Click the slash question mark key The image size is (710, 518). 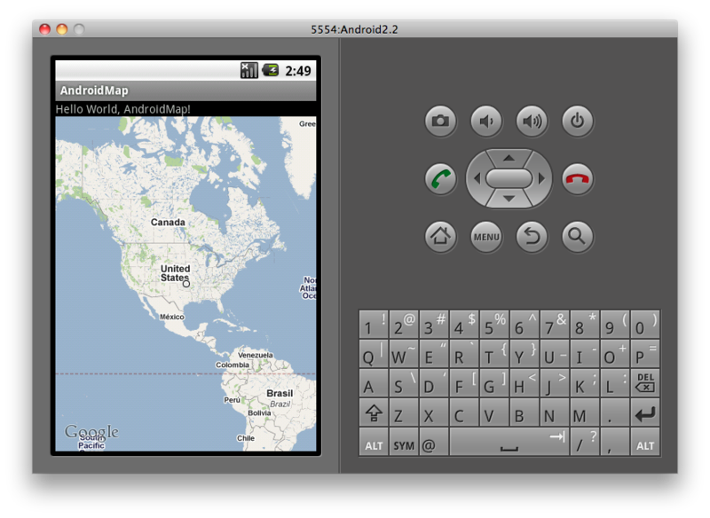point(585,442)
